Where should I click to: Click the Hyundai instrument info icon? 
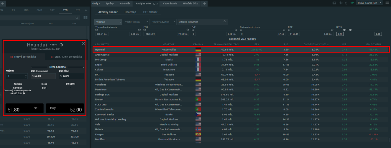(61, 45)
